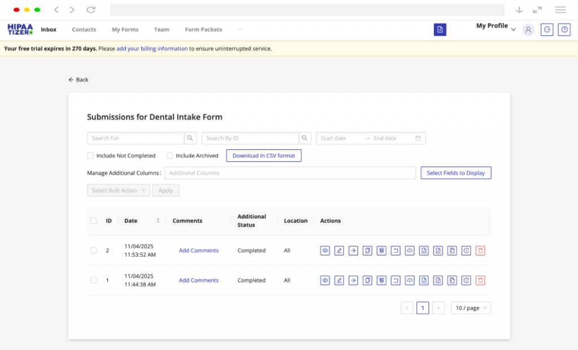578x350 pixels.
Task: Open the 10 / page size selector
Action: tap(470, 308)
